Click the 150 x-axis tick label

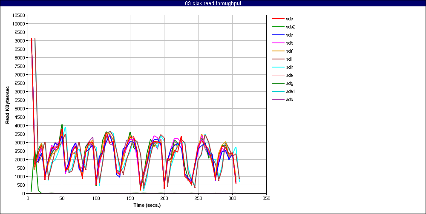click(x=130, y=198)
